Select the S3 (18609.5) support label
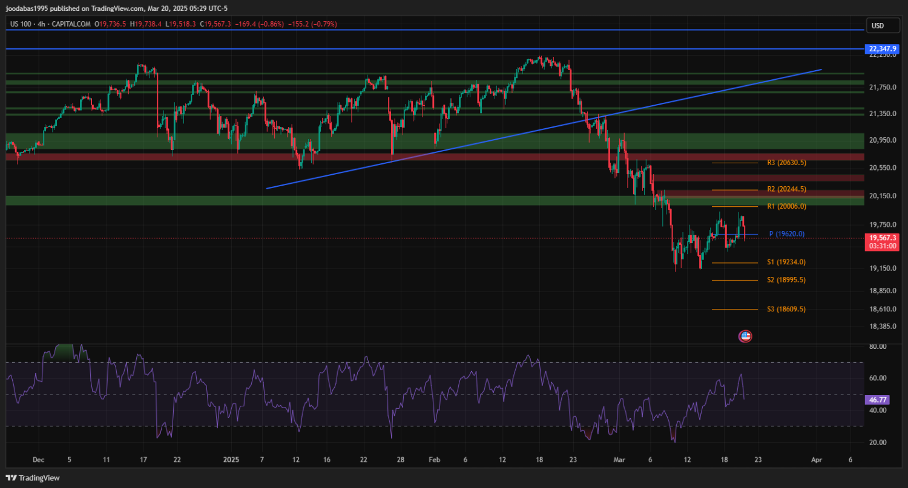908x488 pixels. (786, 309)
